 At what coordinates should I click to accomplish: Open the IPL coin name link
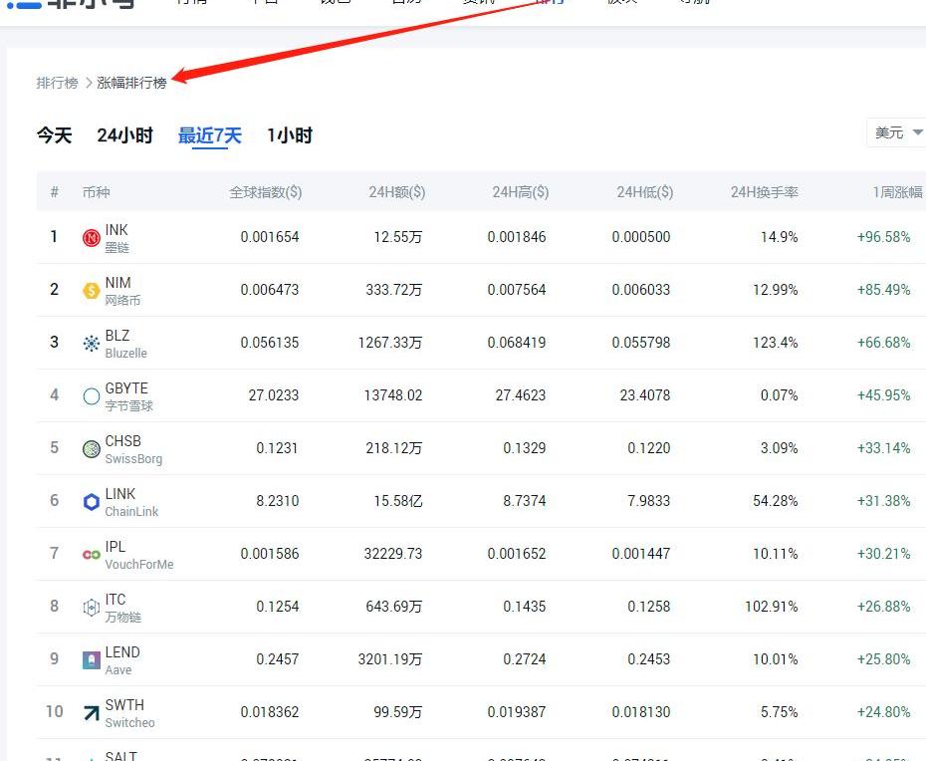116,547
